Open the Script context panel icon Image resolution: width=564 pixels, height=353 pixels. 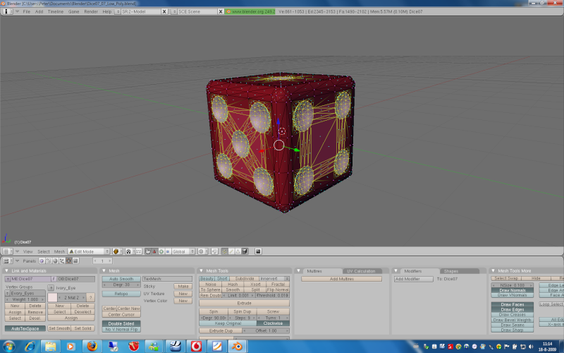tap(49, 261)
